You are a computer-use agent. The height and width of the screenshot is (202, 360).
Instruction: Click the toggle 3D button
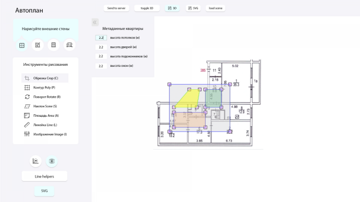click(147, 8)
